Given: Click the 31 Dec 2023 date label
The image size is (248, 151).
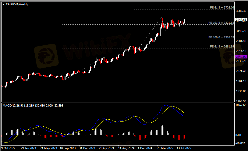Looking at the screenshot, I should pos(87,148).
